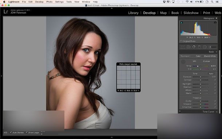Open the Settings menu

59,2
